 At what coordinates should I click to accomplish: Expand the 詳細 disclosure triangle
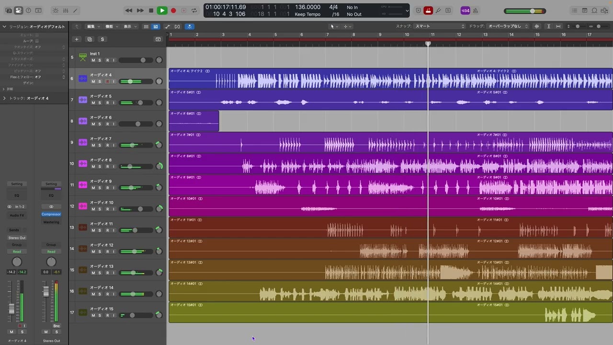point(4,89)
